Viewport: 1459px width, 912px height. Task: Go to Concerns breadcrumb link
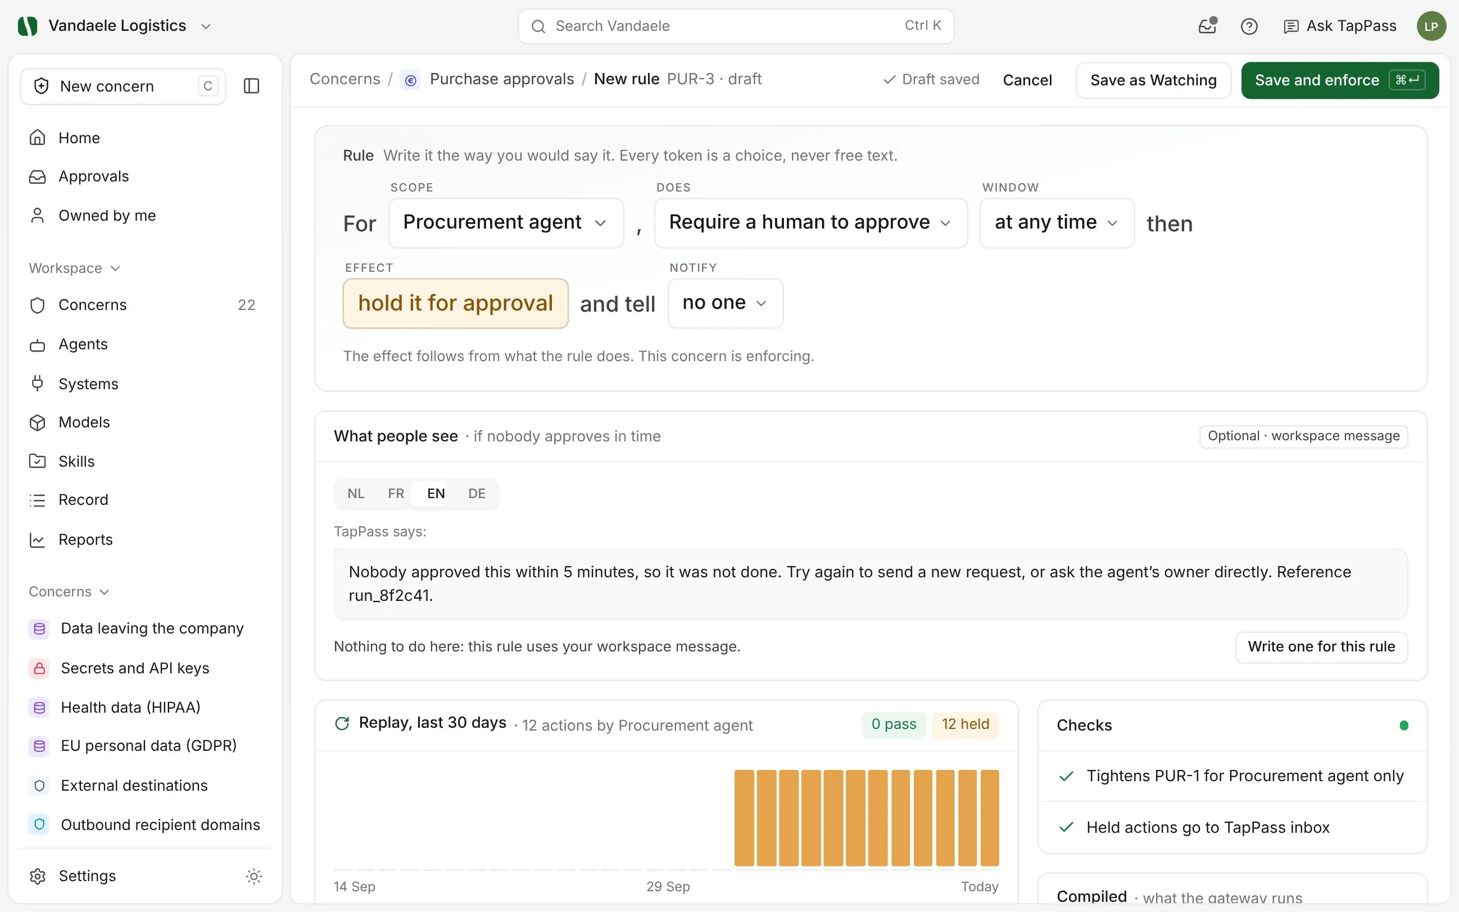tap(345, 79)
